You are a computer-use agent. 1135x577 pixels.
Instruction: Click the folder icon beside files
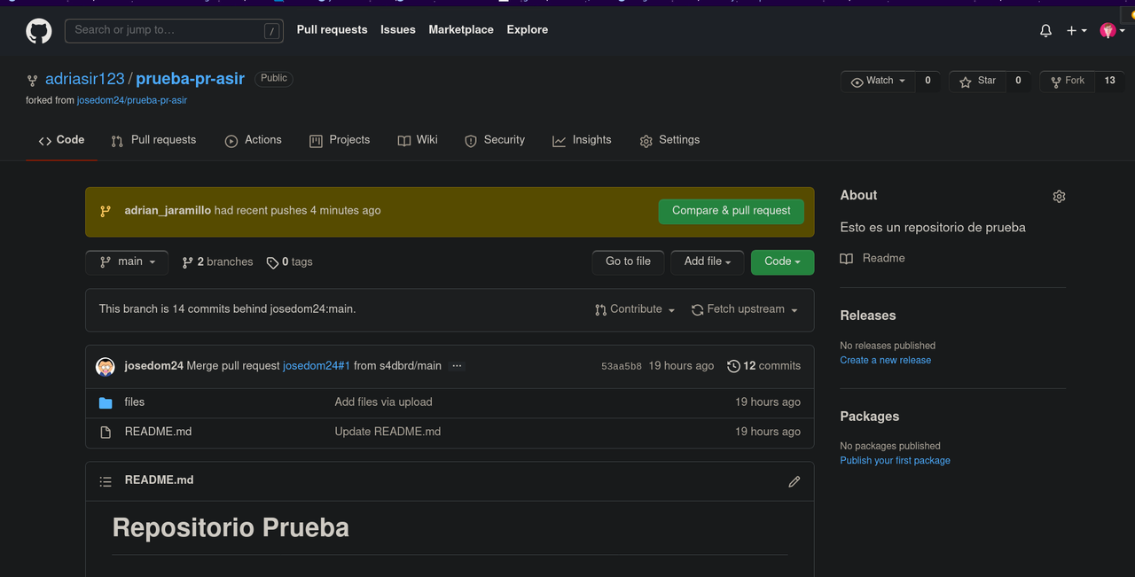[106, 403]
